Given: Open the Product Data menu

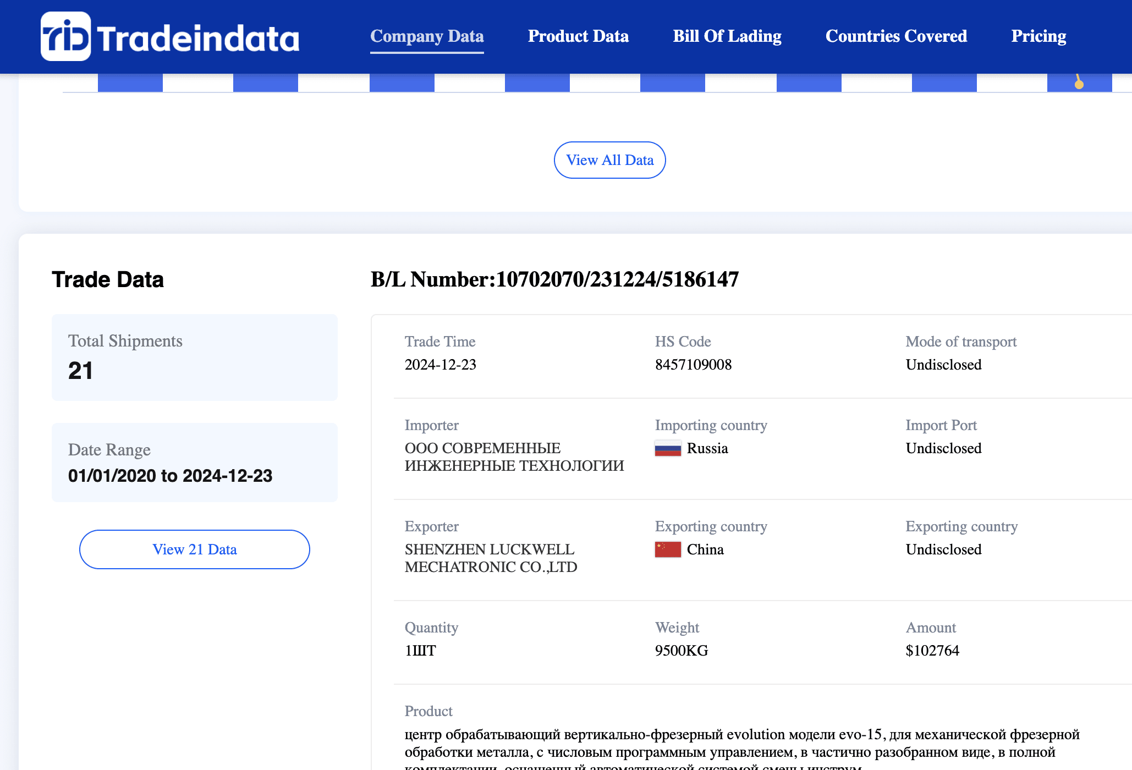Looking at the screenshot, I should (x=578, y=36).
